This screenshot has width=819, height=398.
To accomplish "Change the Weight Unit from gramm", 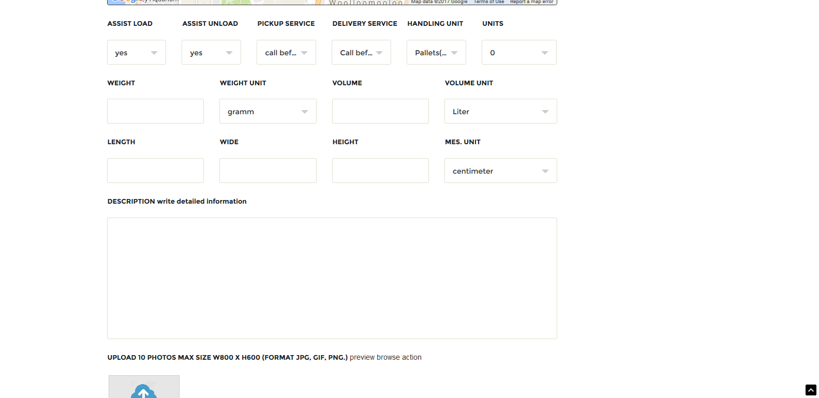I will coord(267,112).
